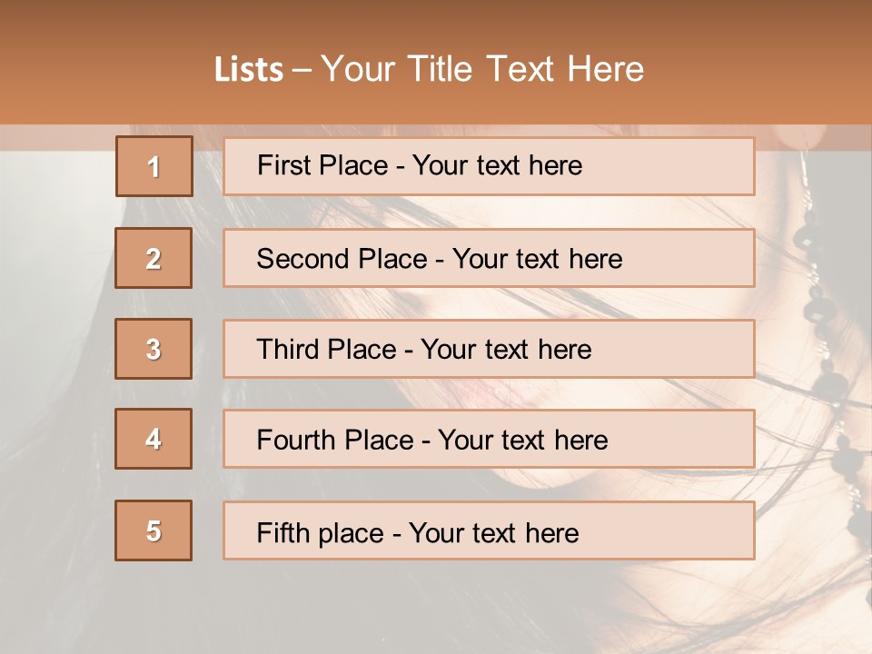Click the bold word "Lists" in title

[249, 69]
